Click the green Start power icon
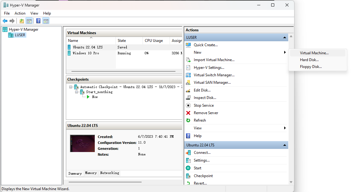The width and height of the screenshot is (351, 192). point(188,168)
